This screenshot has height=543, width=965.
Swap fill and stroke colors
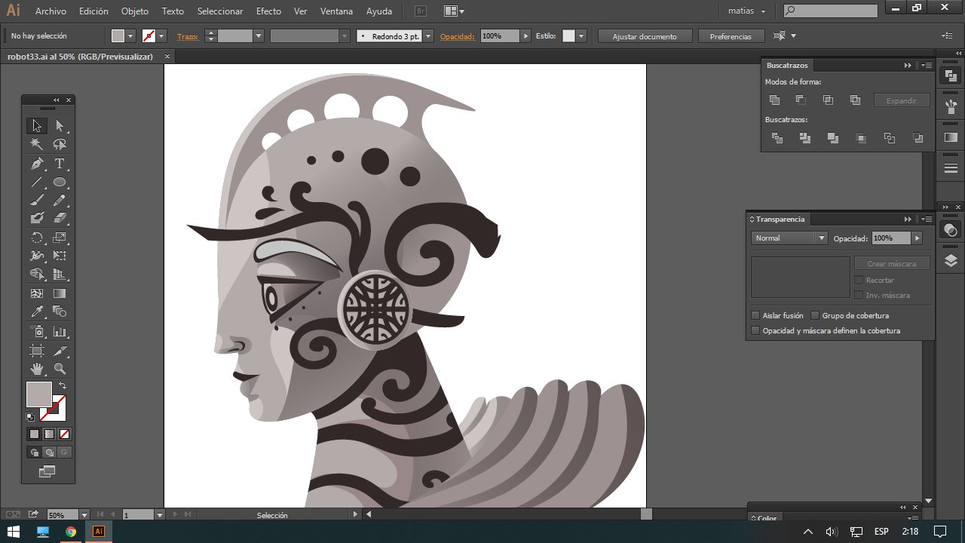point(63,386)
